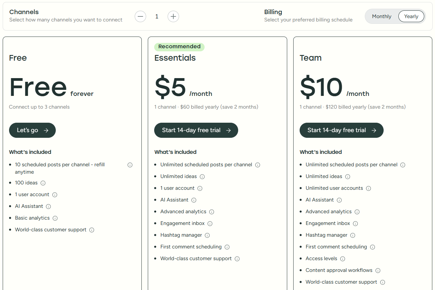
Task: Open First comment scheduling tooltip in Essentials
Action: [227, 247]
